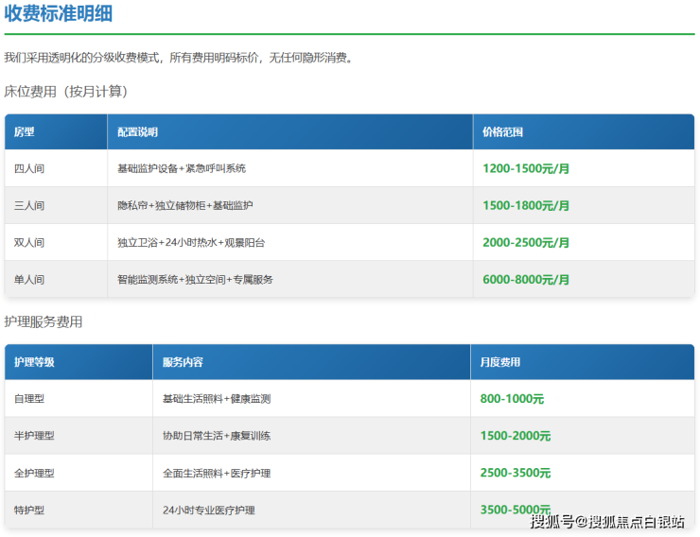The image size is (700, 537).
Task: Select the 自理型 care level row
Action: (x=29, y=399)
